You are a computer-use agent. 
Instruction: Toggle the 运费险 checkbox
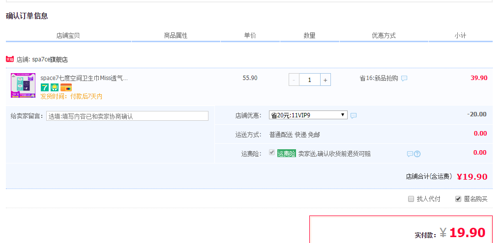point(272,153)
